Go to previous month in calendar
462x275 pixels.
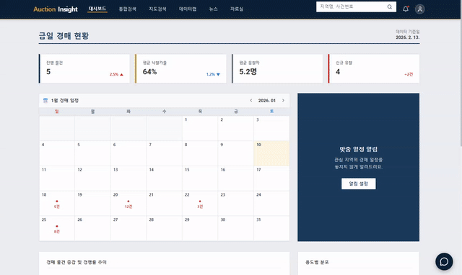(x=251, y=101)
